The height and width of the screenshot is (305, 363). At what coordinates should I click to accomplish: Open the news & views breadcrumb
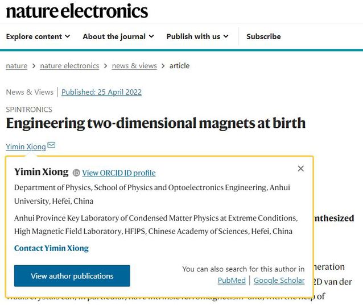[134, 66]
